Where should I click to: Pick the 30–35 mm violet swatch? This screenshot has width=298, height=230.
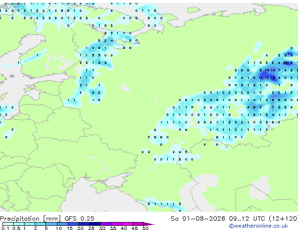[x=105, y=224]
